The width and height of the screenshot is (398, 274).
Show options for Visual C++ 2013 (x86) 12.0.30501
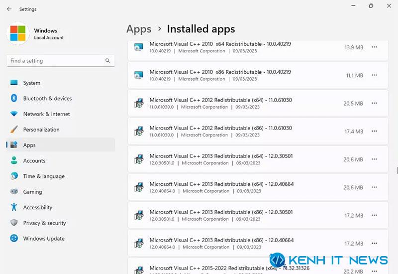(374, 215)
